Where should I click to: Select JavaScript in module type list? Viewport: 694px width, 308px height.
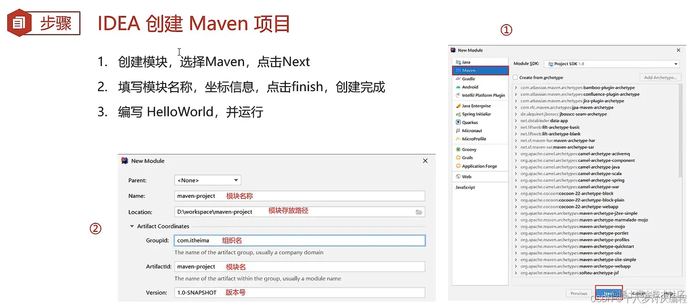(465, 187)
